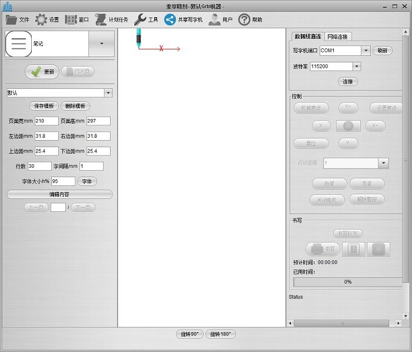
Task: Expand the 笔记 template type dropdown
Action: tap(101, 44)
